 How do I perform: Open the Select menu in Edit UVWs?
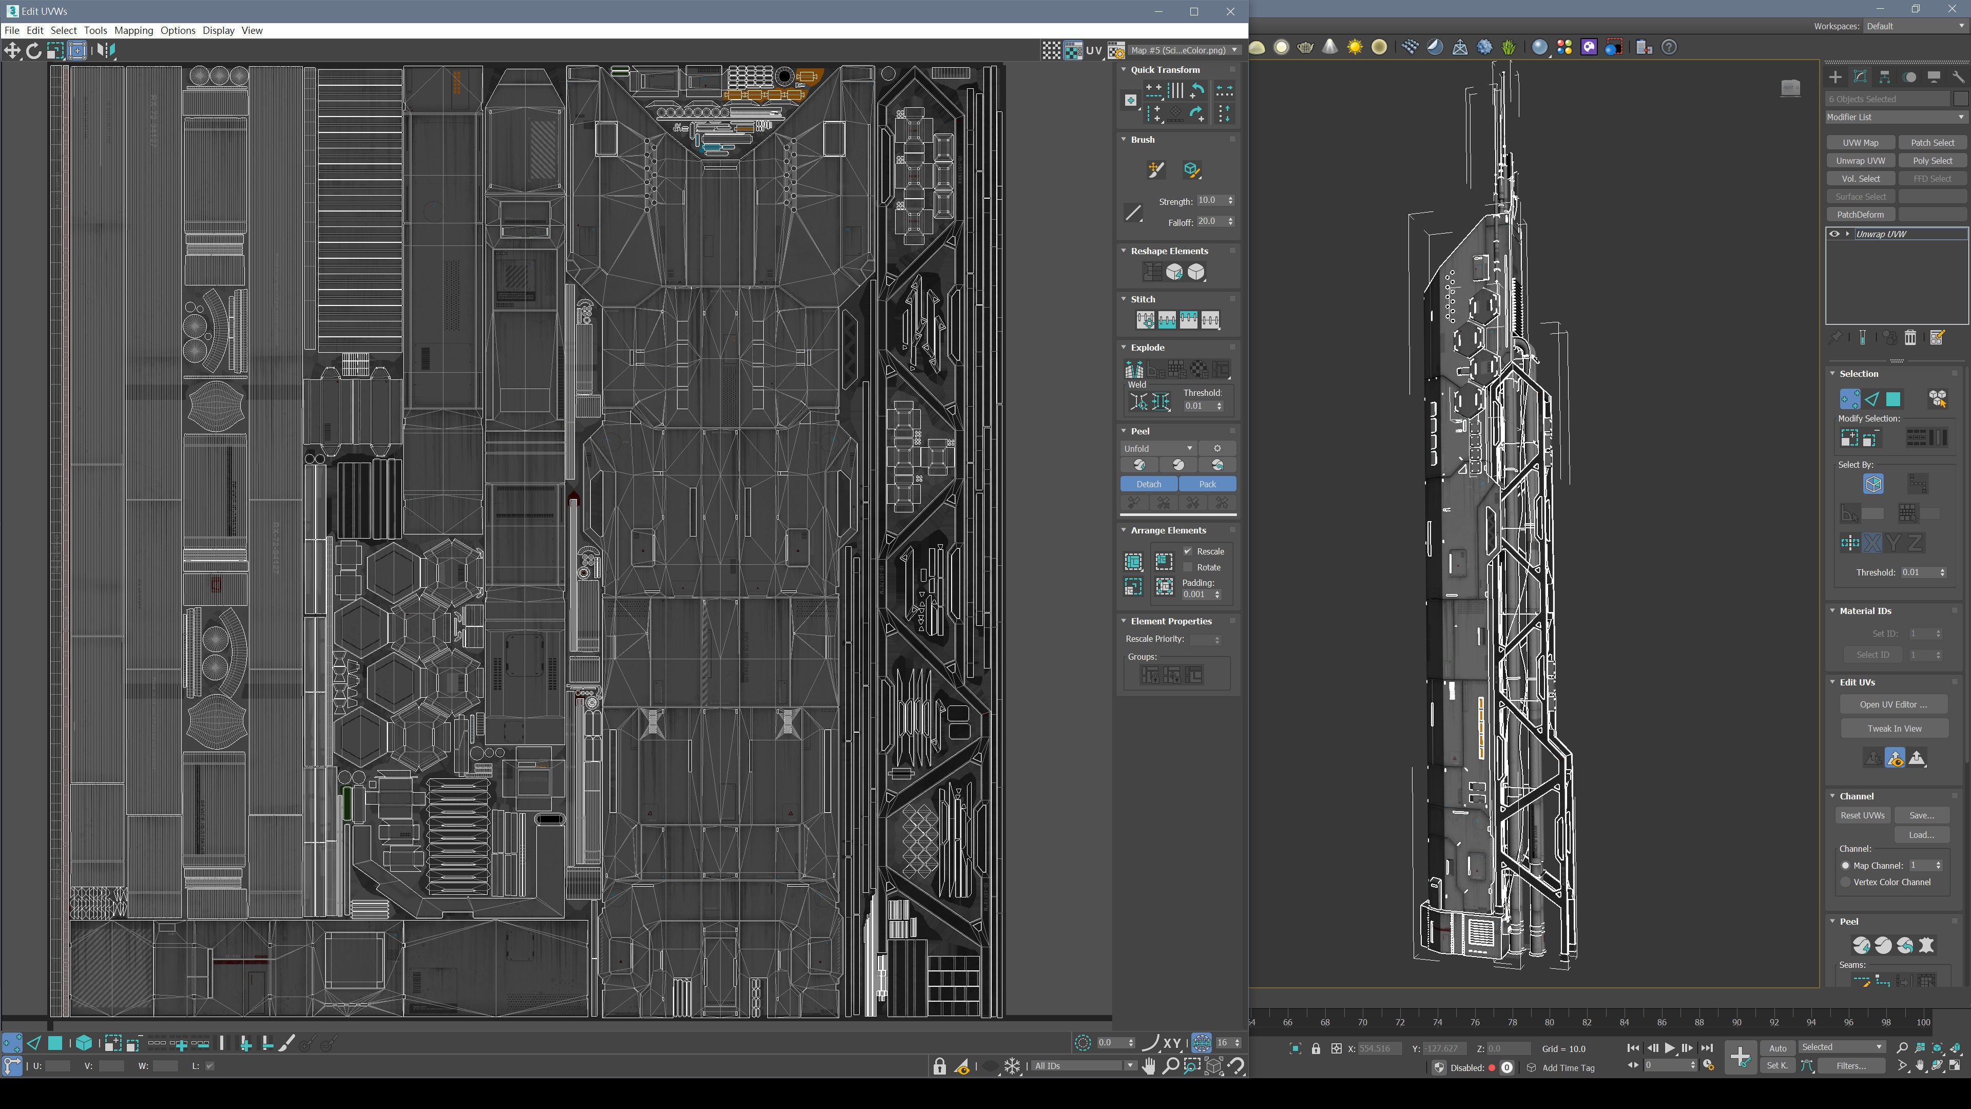tap(64, 31)
